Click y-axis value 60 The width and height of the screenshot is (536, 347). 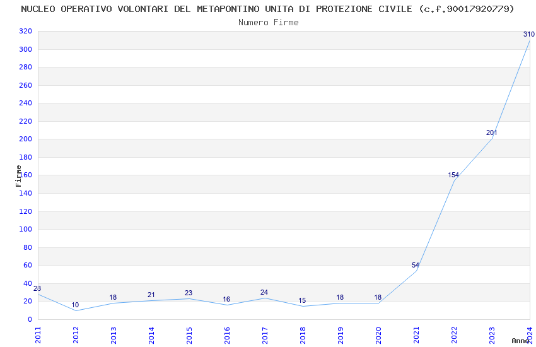(28, 265)
